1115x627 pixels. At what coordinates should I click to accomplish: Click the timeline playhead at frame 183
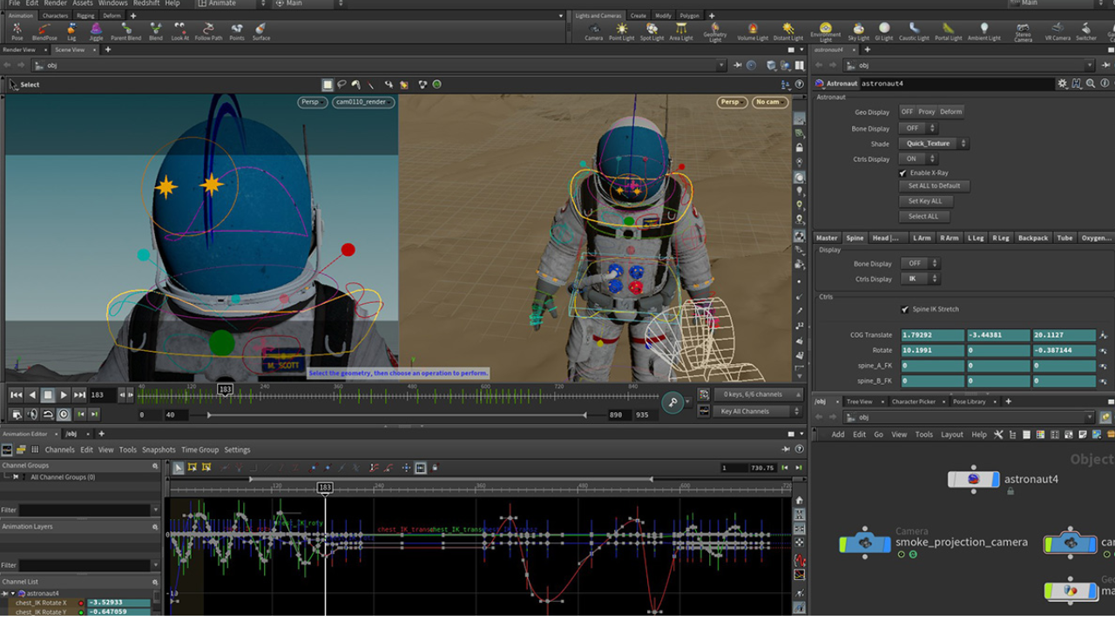pos(225,389)
